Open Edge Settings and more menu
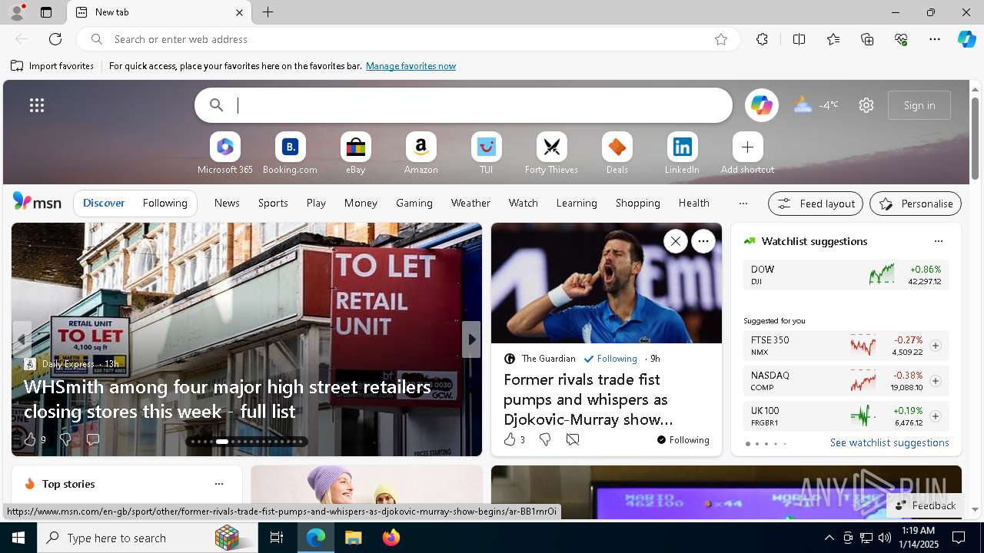 point(935,39)
